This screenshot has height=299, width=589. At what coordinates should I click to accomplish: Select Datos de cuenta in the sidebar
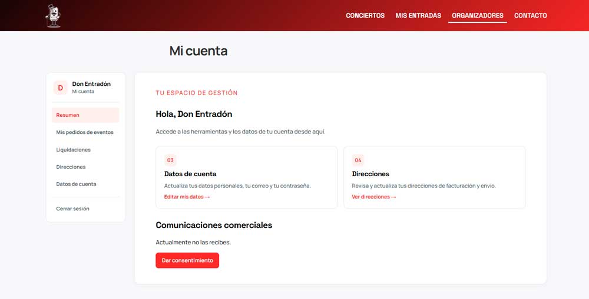pyautogui.click(x=85, y=184)
